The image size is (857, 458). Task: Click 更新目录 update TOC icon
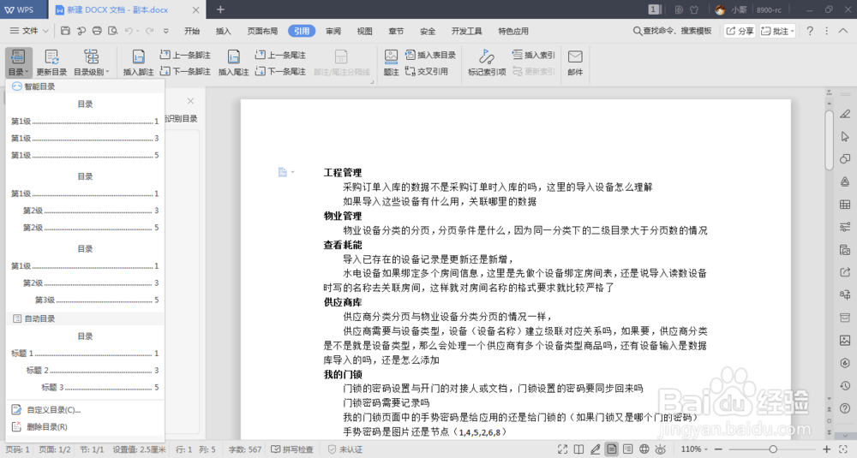(51, 62)
